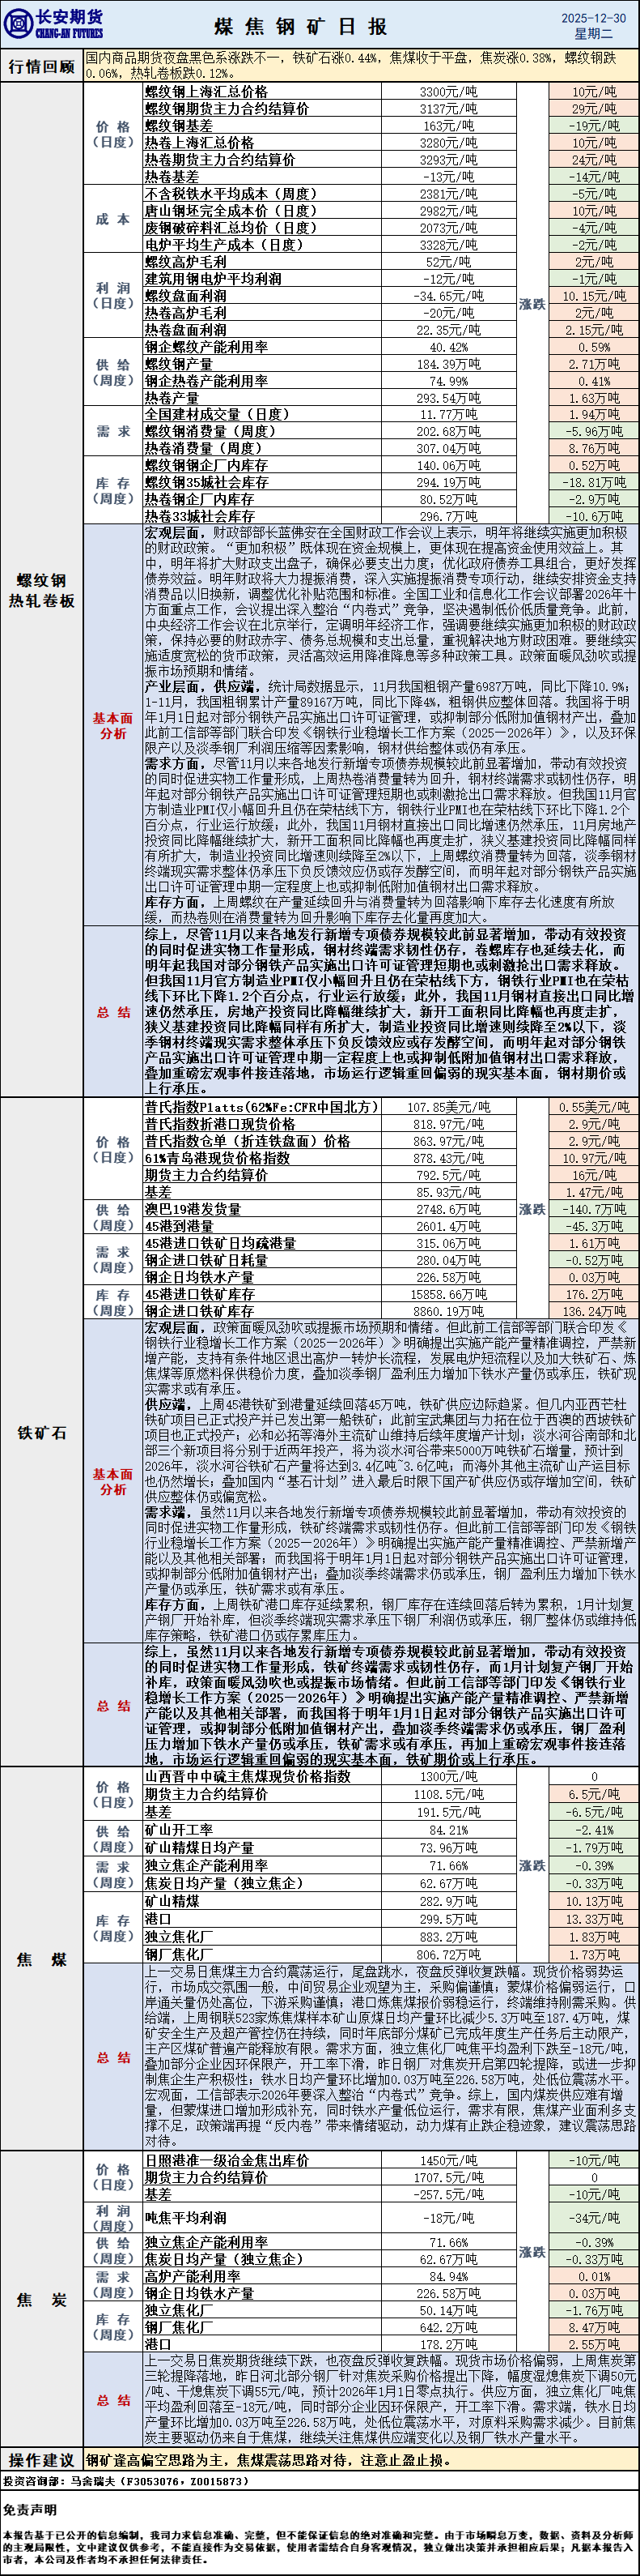Click row label 钢企螺纹产能利用率

tap(206, 347)
